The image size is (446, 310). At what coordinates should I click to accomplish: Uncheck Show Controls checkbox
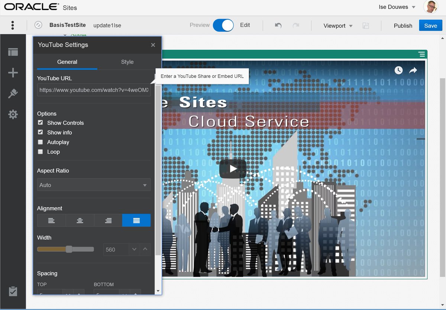(40, 123)
